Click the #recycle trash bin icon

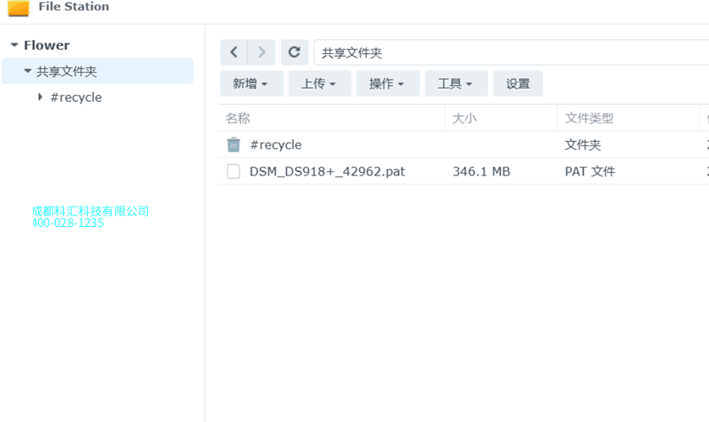[x=233, y=145]
